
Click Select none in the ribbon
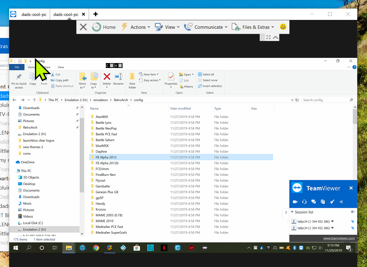pos(208,80)
